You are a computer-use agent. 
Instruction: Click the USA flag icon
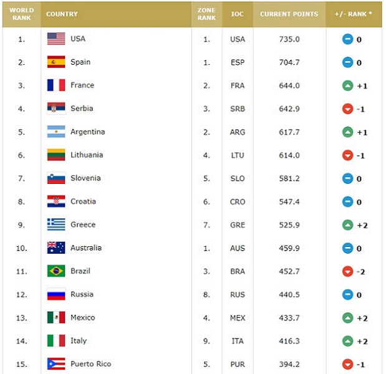point(56,39)
